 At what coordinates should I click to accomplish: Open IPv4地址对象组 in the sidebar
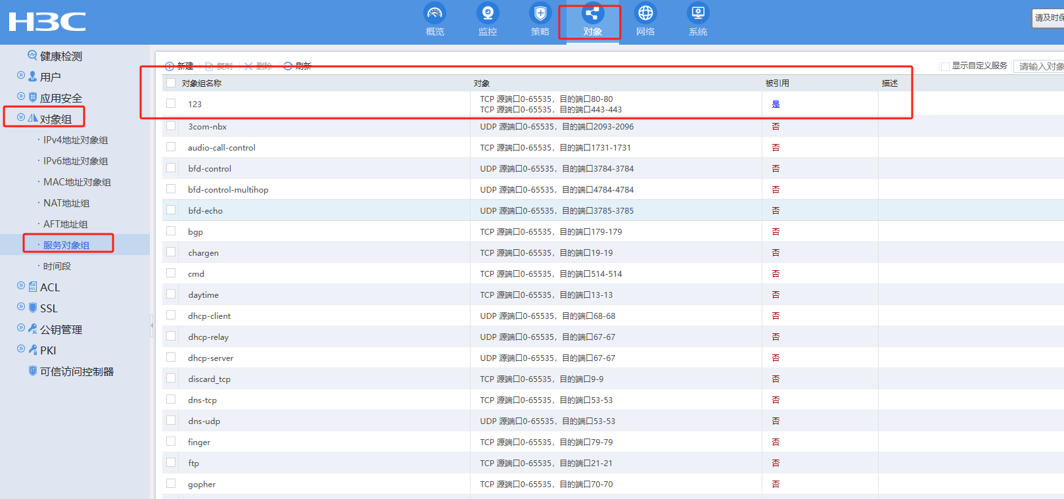76,140
